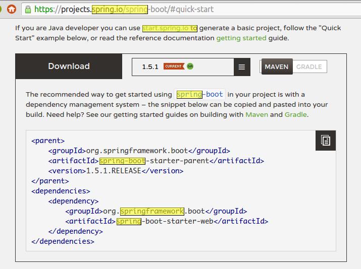Open the start.spring.io link
361x269 pixels.
coord(165,28)
